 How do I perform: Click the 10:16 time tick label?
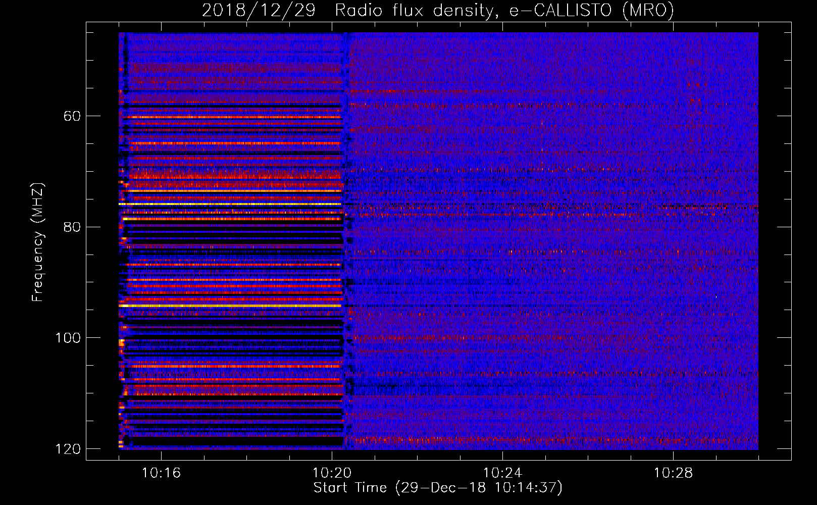pyautogui.click(x=161, y=473)
